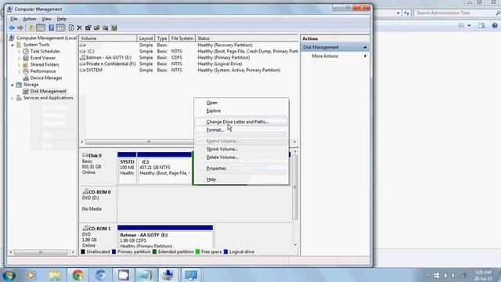Open Windows Start button
The image size is (501, 282).
(x=9, y=275)
